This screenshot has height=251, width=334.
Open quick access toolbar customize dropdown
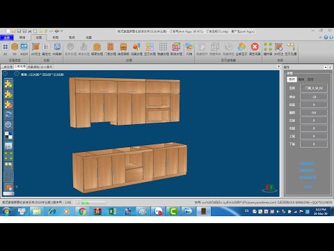coord(62,31)
